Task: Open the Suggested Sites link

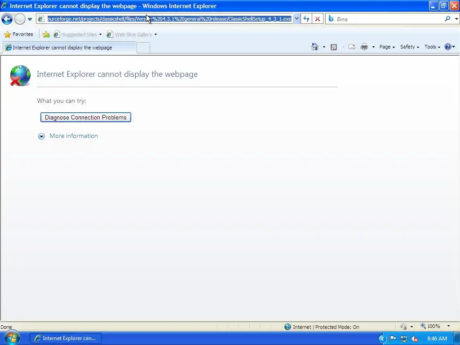Action: pos(79,35)
